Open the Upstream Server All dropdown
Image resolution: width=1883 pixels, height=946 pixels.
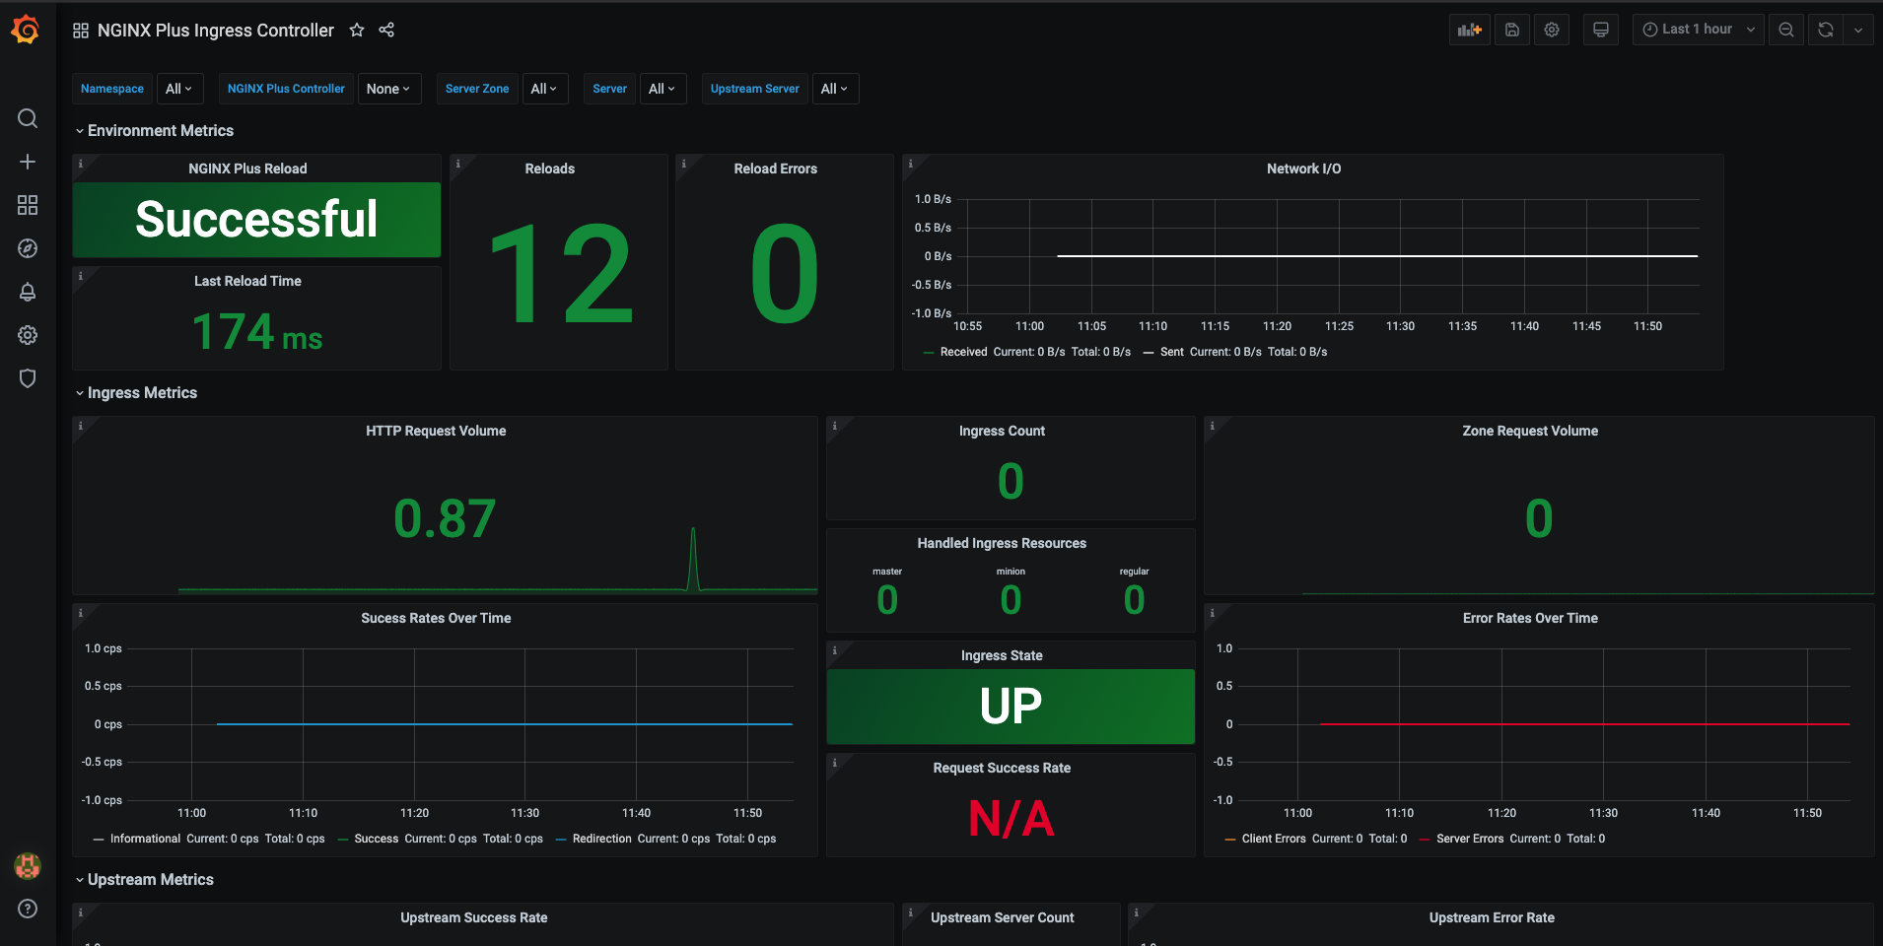[835, 89]
